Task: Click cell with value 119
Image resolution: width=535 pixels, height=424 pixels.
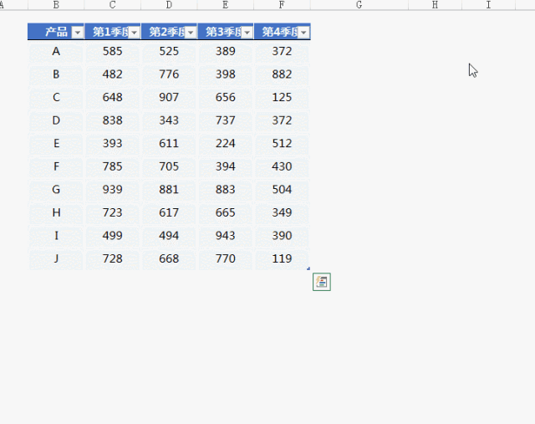Action: [282, 258]
